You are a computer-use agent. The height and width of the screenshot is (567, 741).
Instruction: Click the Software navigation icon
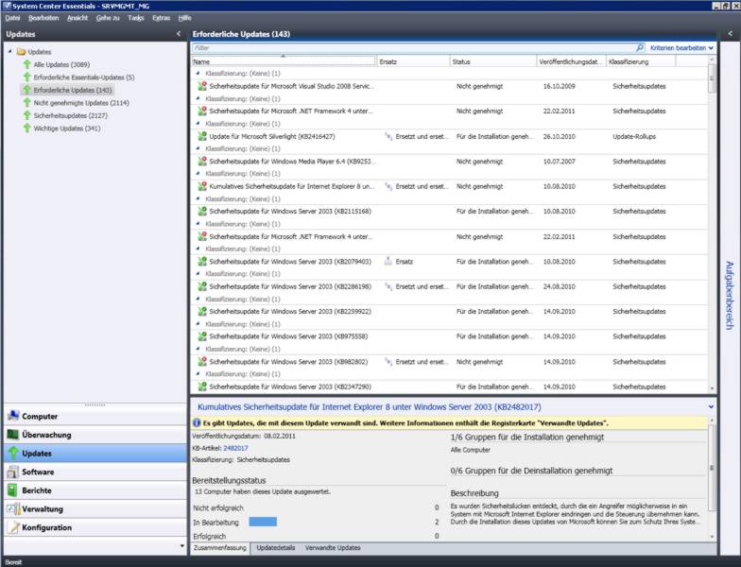point(13,472)
